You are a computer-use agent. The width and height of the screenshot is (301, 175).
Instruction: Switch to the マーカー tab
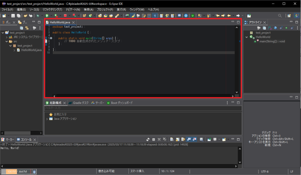(x=8, y=139)
